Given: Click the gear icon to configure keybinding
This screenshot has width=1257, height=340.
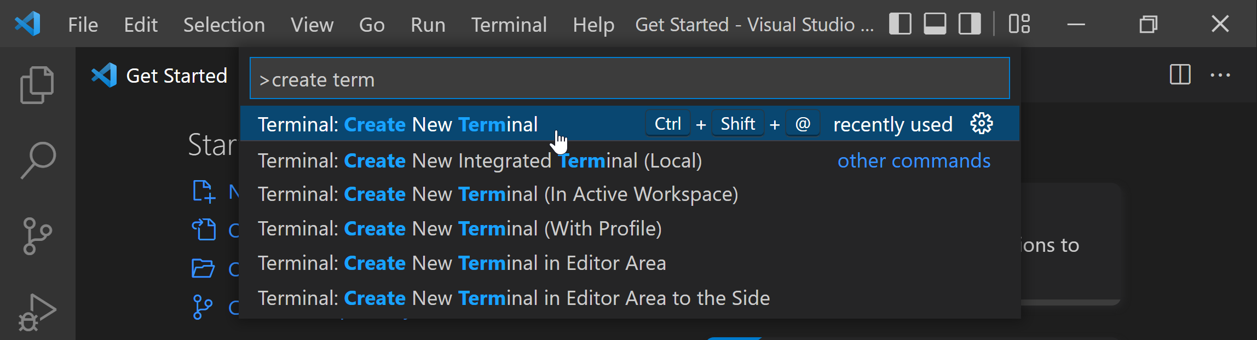Looking at the screenshot, I should pyautogui.click(x=981, y=124).
